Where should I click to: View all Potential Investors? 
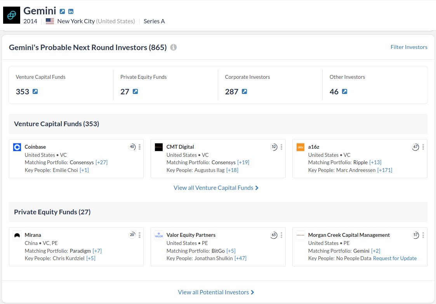(216, 292)
